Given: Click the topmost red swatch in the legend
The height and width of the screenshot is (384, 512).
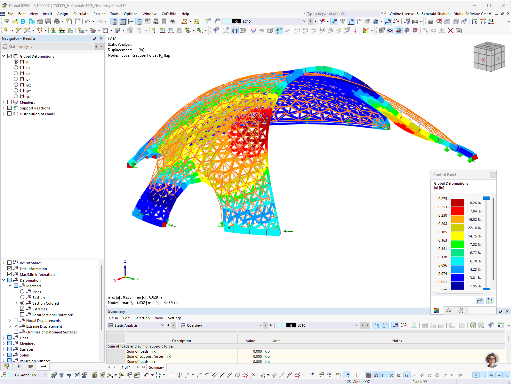Looking at the screenshot, I should tap(458, 202).
